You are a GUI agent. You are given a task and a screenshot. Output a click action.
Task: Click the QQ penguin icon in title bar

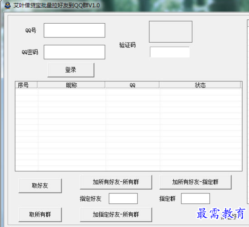pos(7,6)
